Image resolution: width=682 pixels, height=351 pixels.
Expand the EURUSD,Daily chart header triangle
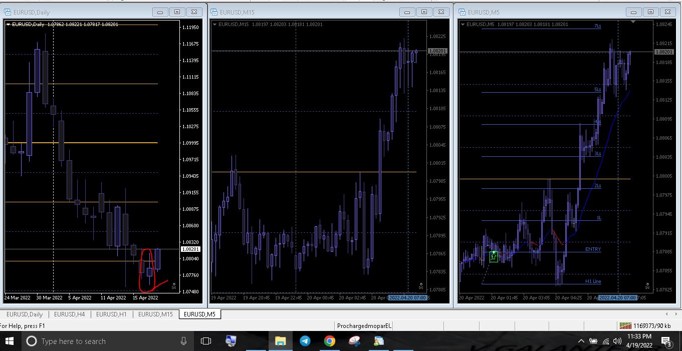(8, 24)
